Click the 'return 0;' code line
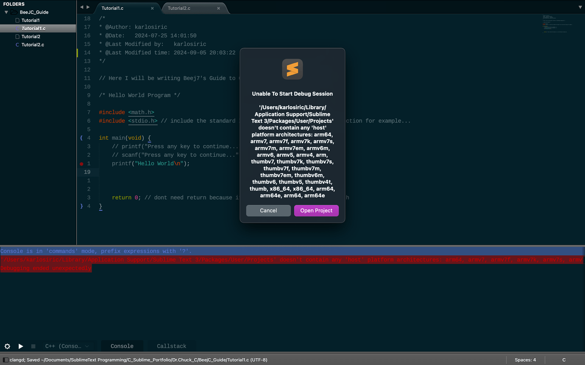Screen dimensions: 585x365 (125, 198)
